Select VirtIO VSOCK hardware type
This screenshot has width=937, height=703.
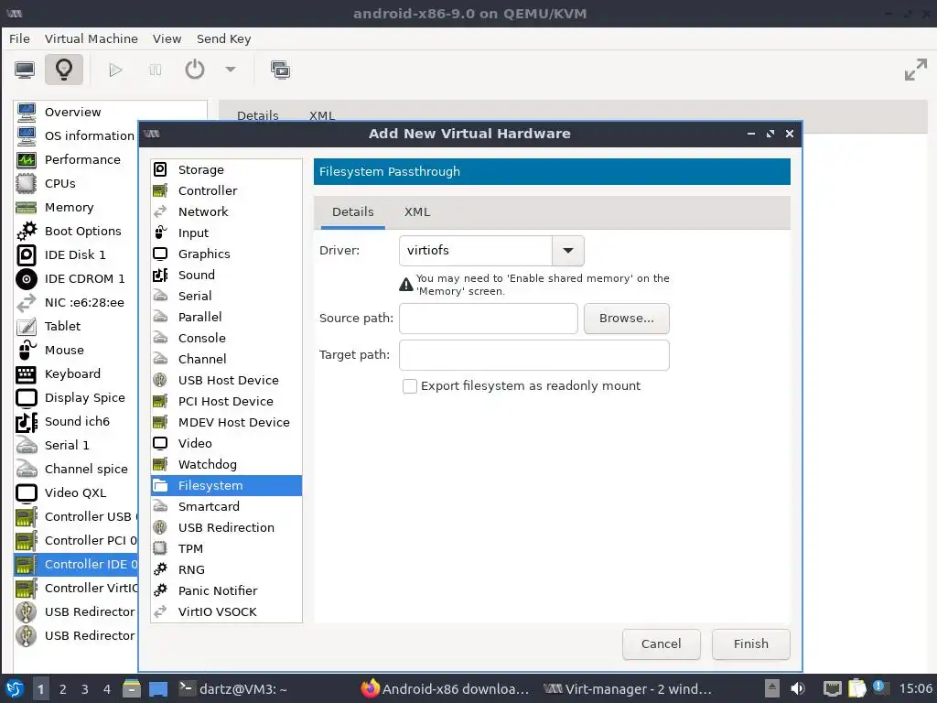click(x=227, y=611)
